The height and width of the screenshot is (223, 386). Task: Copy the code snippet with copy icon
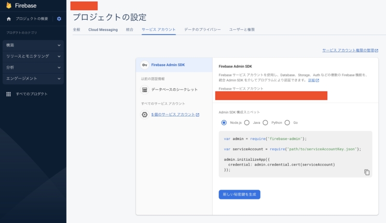coord(367,172)
